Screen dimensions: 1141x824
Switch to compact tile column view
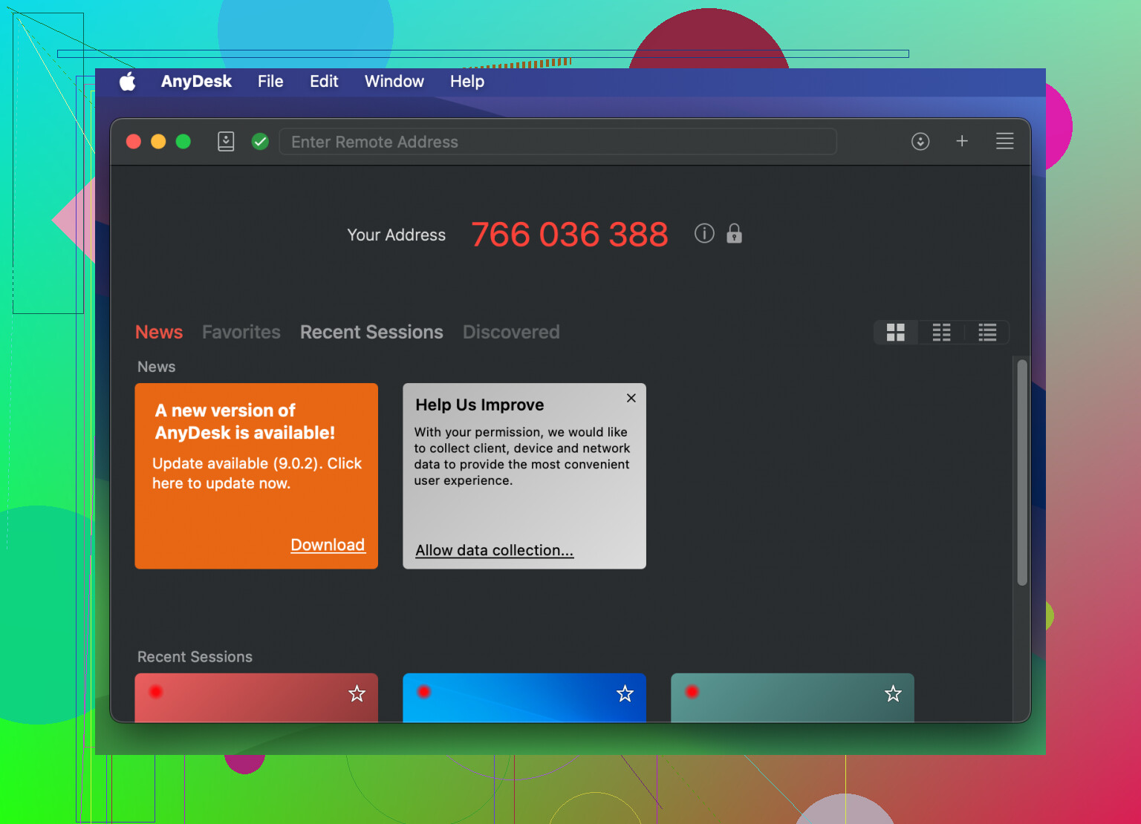click(941, 333)
